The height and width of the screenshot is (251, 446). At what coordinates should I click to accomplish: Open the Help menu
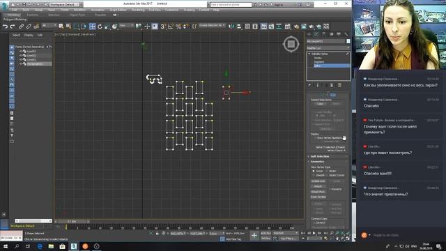[x=216, y=10]
